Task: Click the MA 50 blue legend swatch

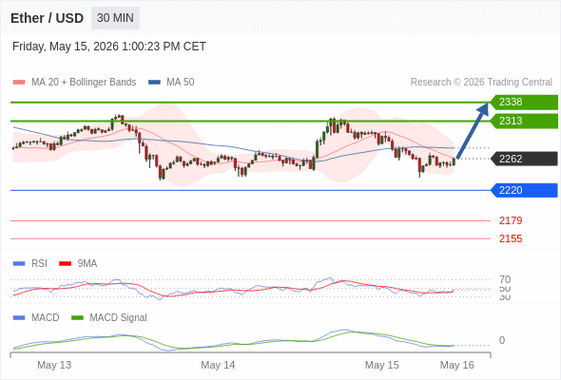Action: 154,83
